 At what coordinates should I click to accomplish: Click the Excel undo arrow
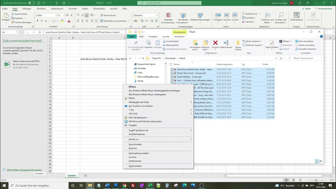[44, 3]
